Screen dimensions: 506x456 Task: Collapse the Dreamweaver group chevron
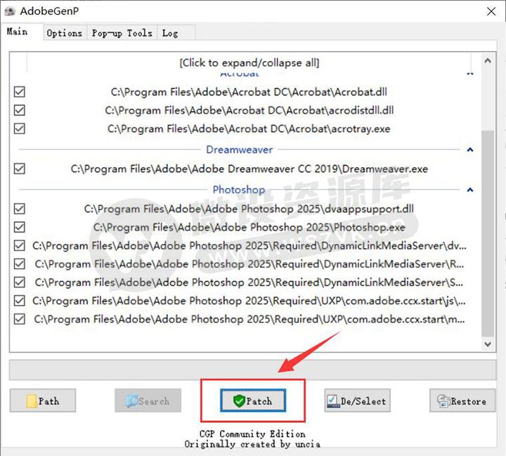[470, 150]
